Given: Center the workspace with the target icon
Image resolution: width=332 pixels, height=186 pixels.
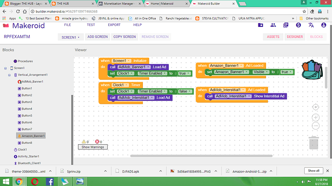Looking at the screenshot, I should [x=316, y=107].
